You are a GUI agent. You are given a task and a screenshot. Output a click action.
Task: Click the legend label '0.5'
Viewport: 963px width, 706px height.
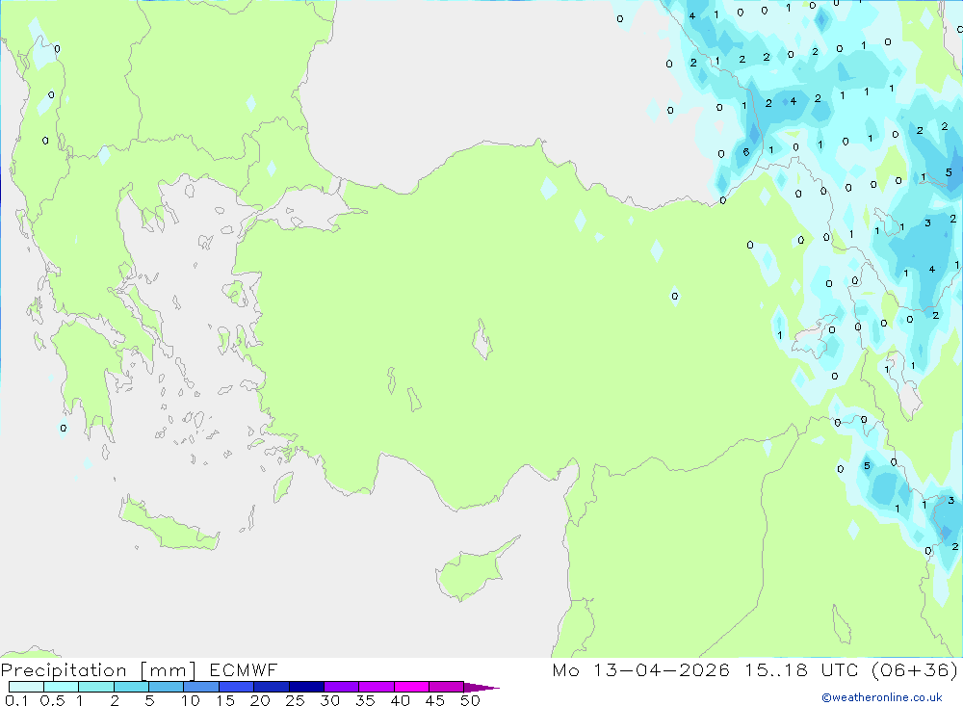pos(52,700)
